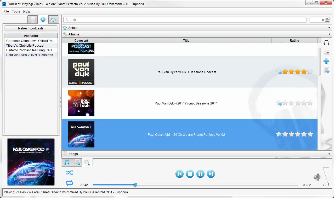Select the Paul van Dyk's VONYC Sessions Podcast title
The height and width of the screenshot is (198, 334).
point(186,72)
